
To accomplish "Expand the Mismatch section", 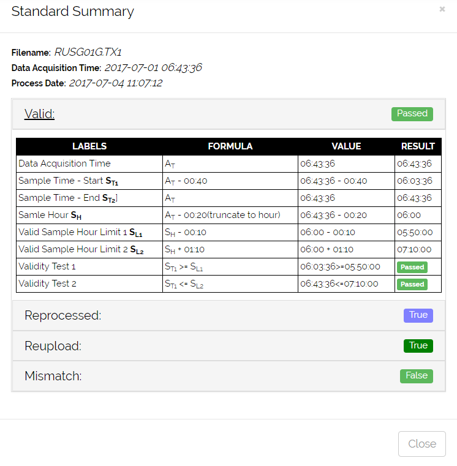I will (x=53, y=376).
